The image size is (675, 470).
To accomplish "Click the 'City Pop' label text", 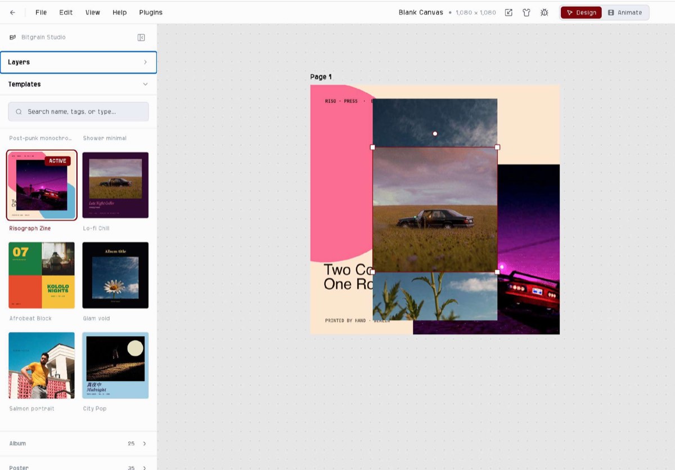I will pos(94,409).
